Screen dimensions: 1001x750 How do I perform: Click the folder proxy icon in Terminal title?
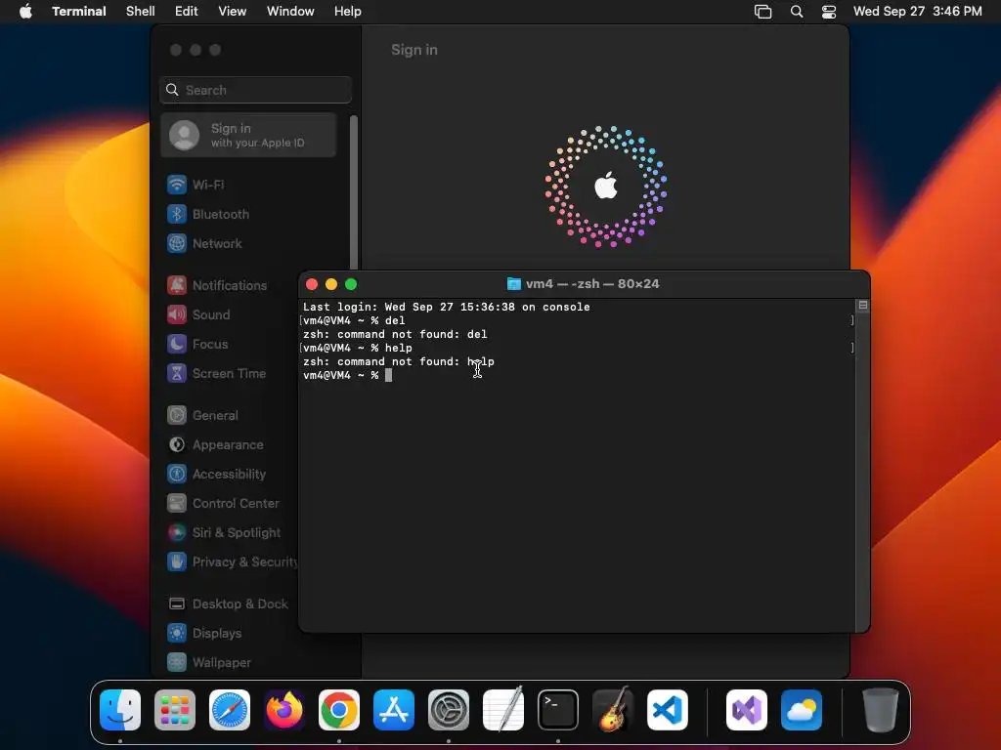click(x=513, y=284)
